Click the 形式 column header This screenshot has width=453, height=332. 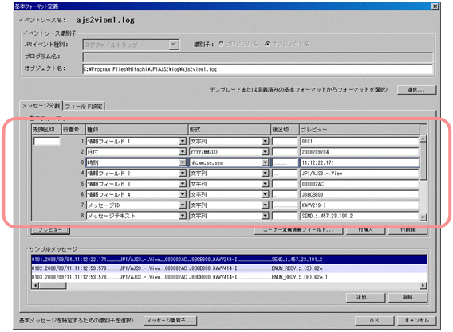pyautogui.click(x=229, y=130)
